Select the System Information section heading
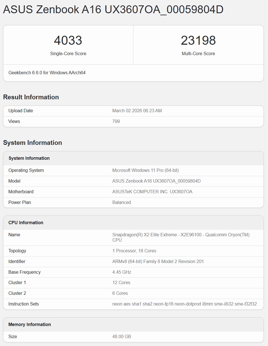The height and width of the screenshot is (346, 268). tap(32, 143)
